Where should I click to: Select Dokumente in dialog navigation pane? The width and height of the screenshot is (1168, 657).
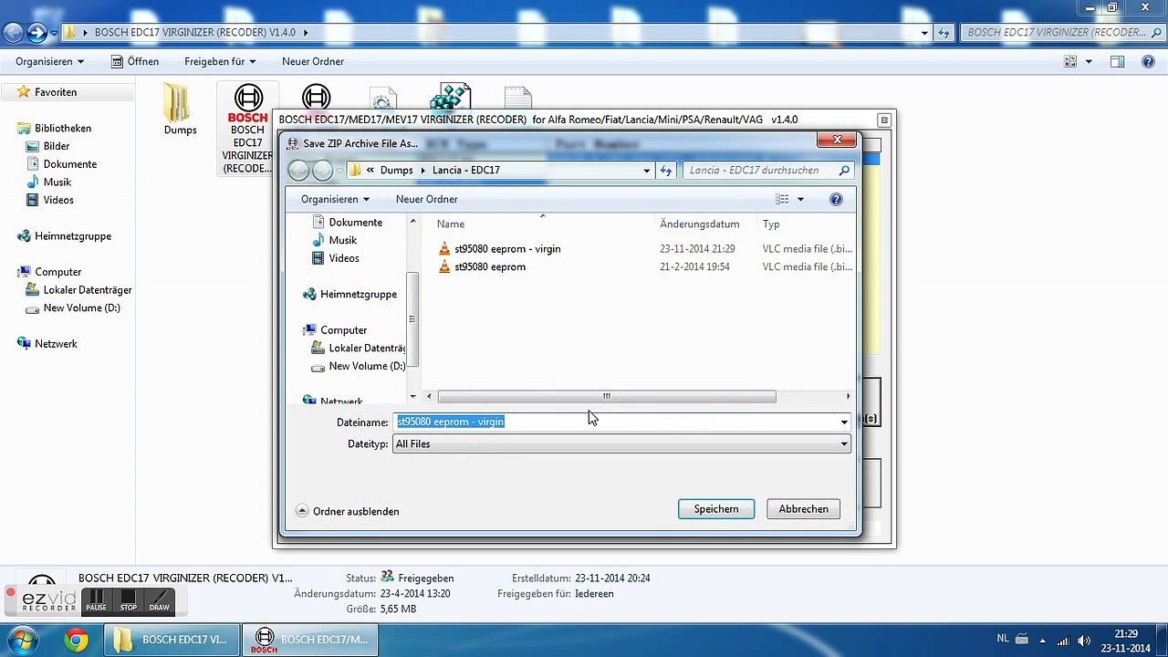coord(347,223)
